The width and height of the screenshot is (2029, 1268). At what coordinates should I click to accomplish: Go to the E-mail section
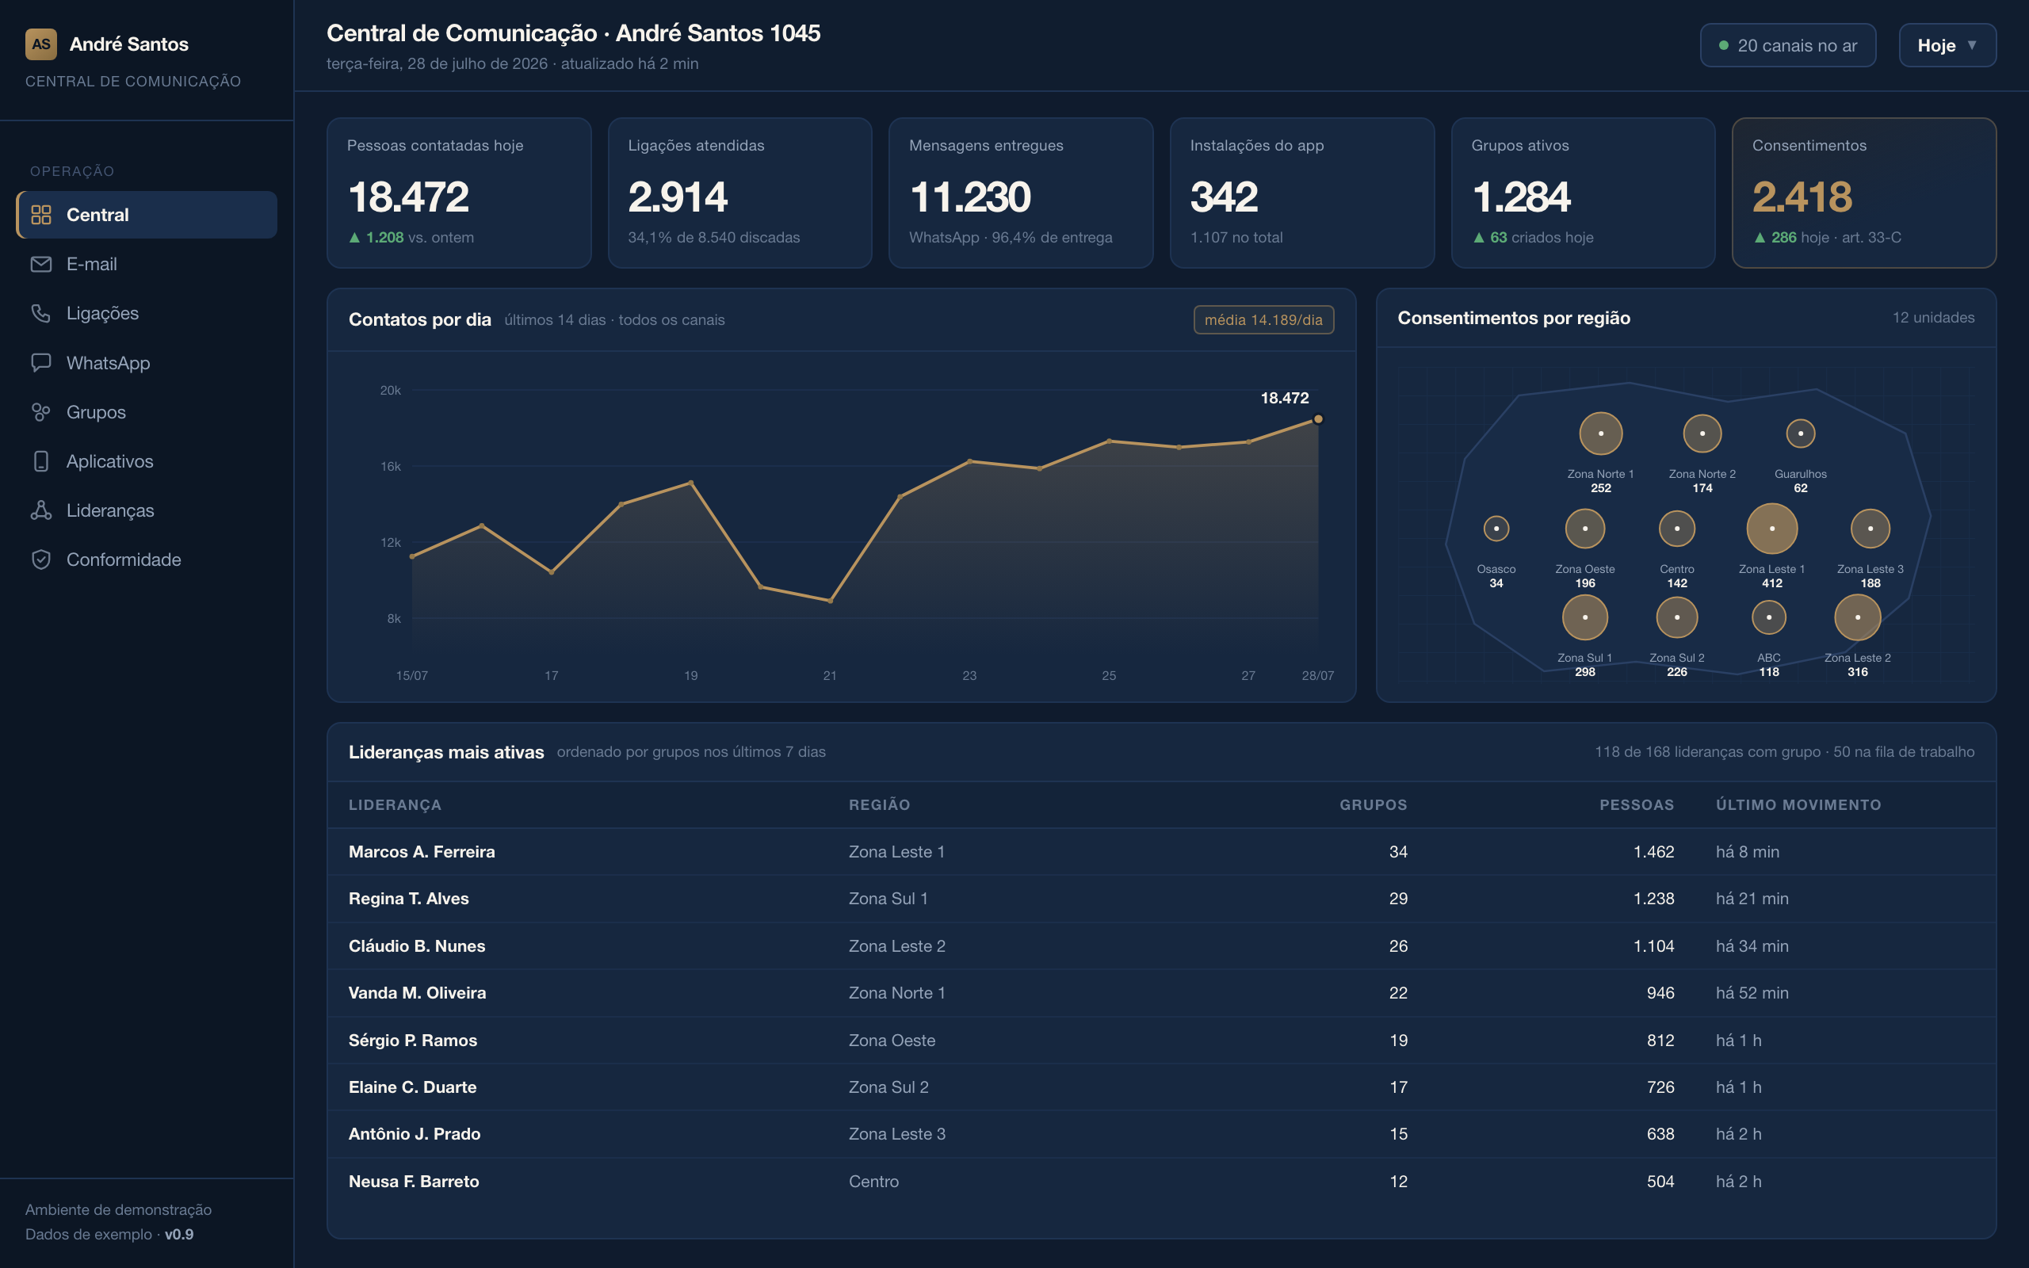coord(147,264)
